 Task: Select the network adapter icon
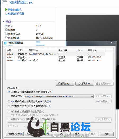pos(6,38)
